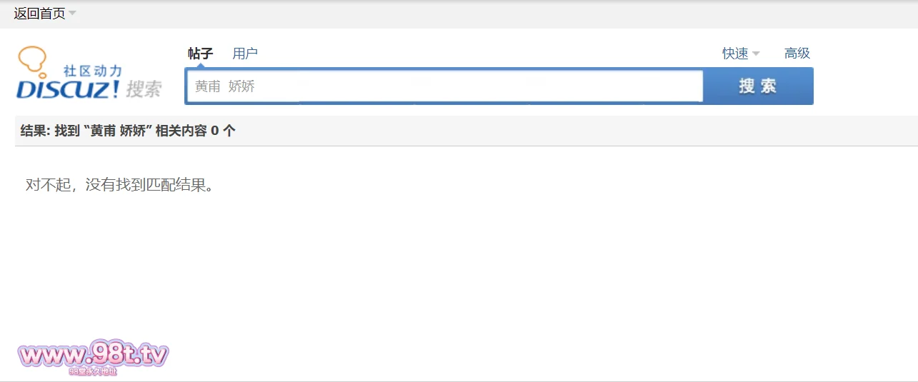The width and height of the screenshot is (918, 382).
Task: Click the orange speech bubble icon
Action: tap(32, 59)
